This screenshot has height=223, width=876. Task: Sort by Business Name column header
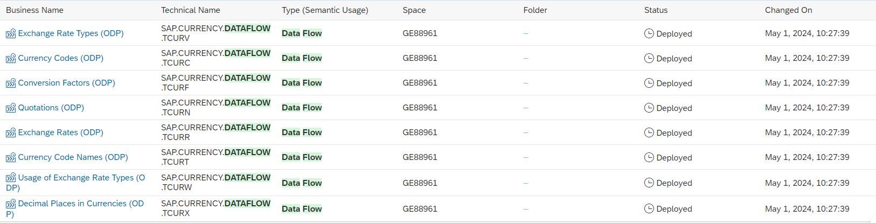[x=34, y=10]
